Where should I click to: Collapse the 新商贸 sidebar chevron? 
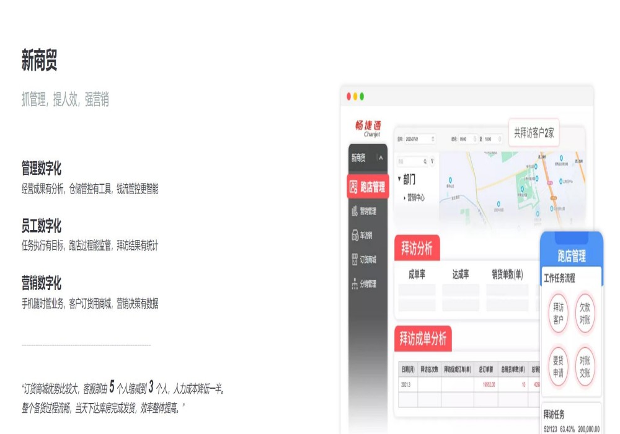pos(381,158)
